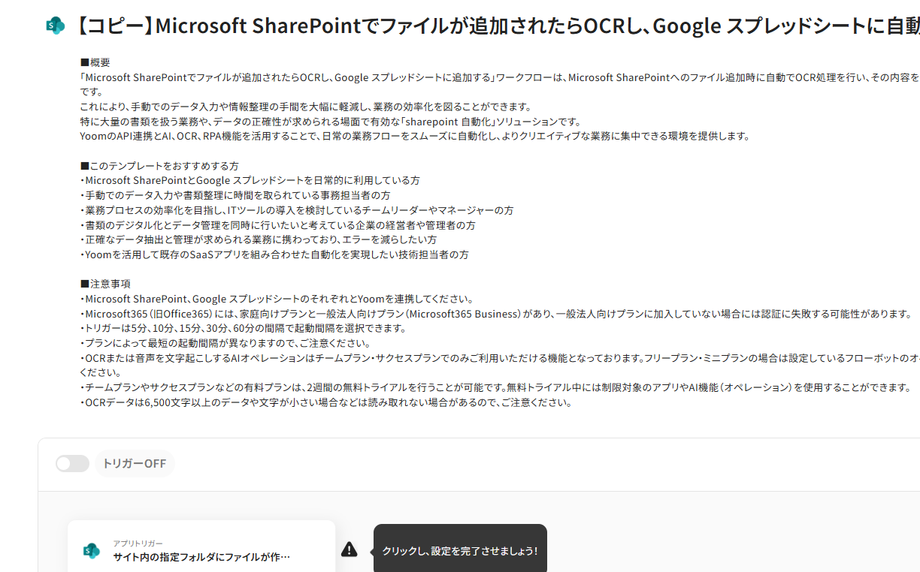
Task: Click the line ・プランによって最短の起動間隔が異なります
Action: (225, 343)
